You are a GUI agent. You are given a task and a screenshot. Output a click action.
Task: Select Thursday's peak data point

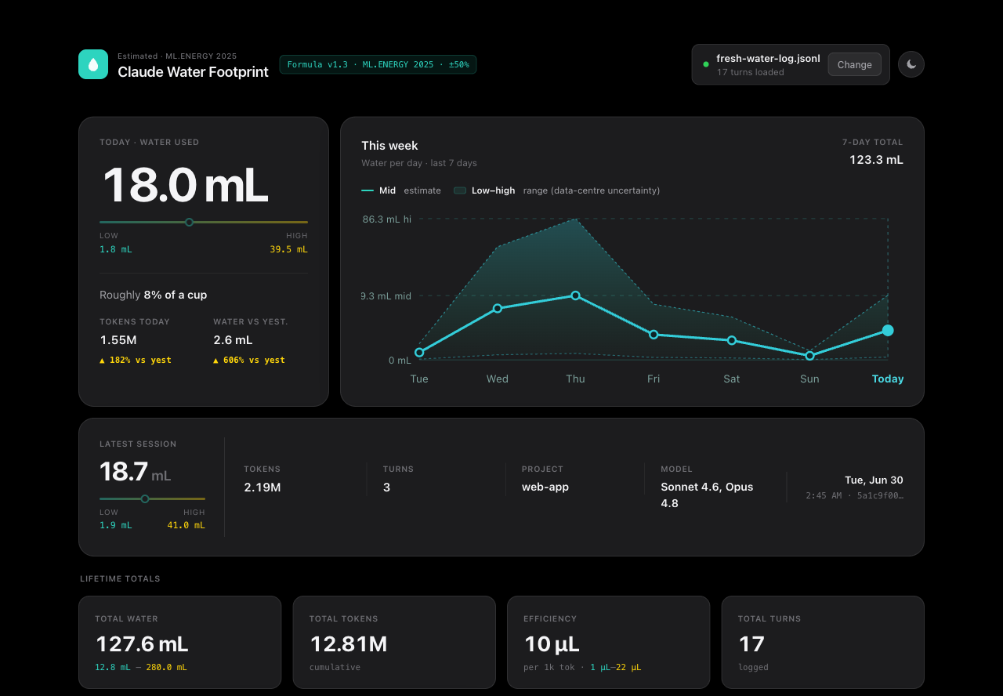[x=575, y=295]
